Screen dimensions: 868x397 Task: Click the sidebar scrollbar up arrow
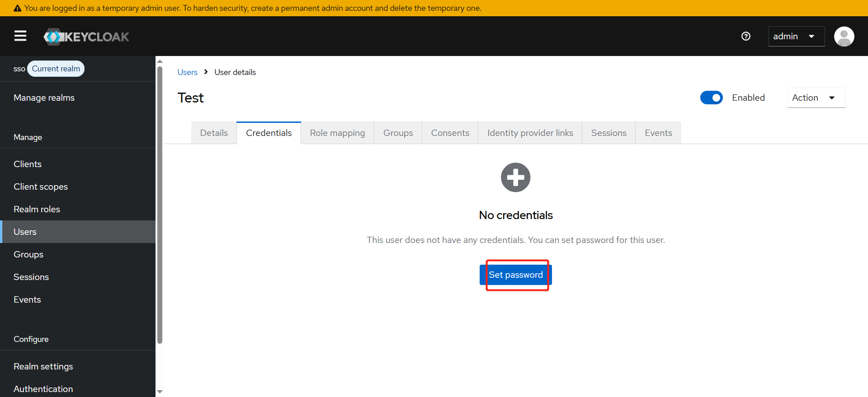[160, 61]
